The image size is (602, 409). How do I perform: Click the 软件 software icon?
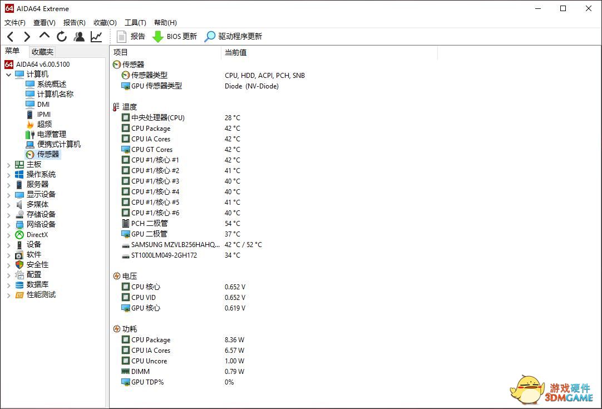pos(19,255)
